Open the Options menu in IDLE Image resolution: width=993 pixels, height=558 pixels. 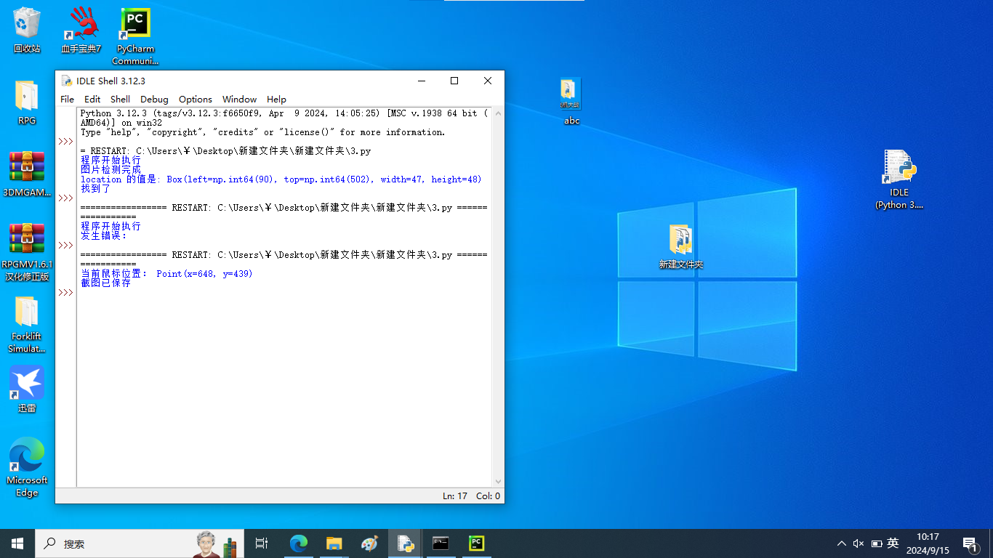pyautogui.click(x=196, y=99)
